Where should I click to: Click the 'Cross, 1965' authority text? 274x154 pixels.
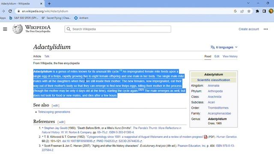[214, 124]
